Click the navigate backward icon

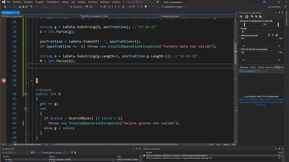point(5,7)
